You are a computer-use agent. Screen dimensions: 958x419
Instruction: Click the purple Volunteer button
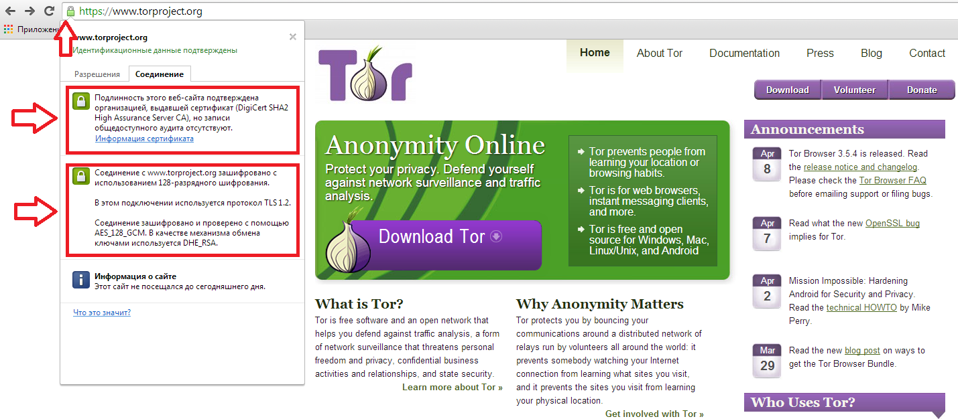coord(854,90)
